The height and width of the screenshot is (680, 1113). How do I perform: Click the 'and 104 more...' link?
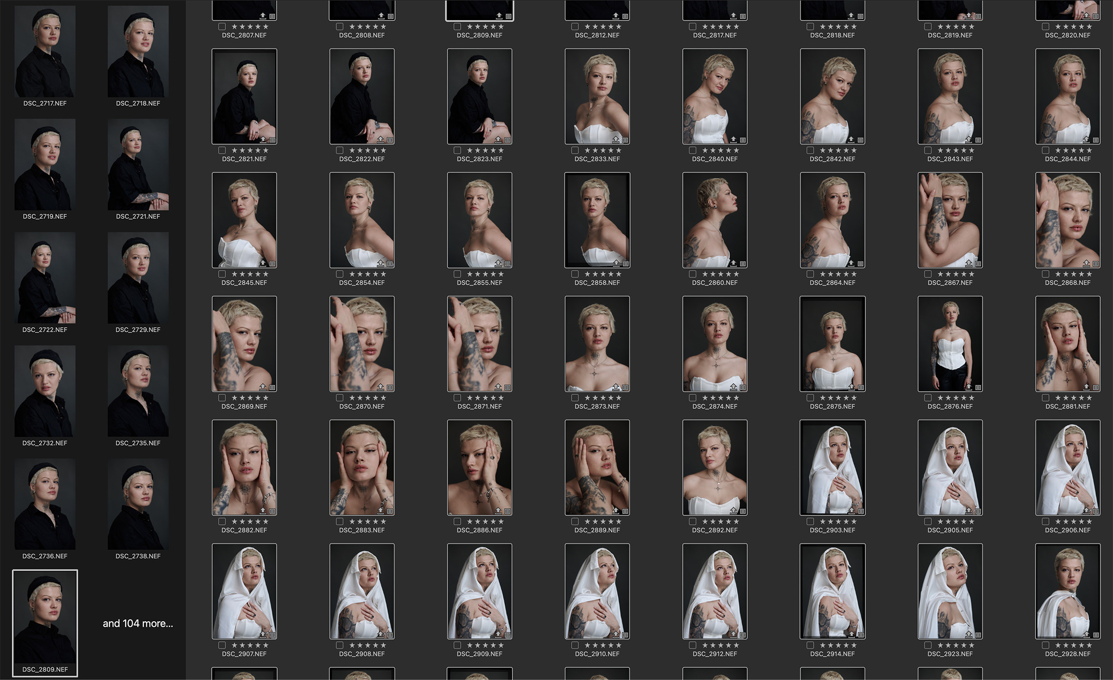[137, 623]
